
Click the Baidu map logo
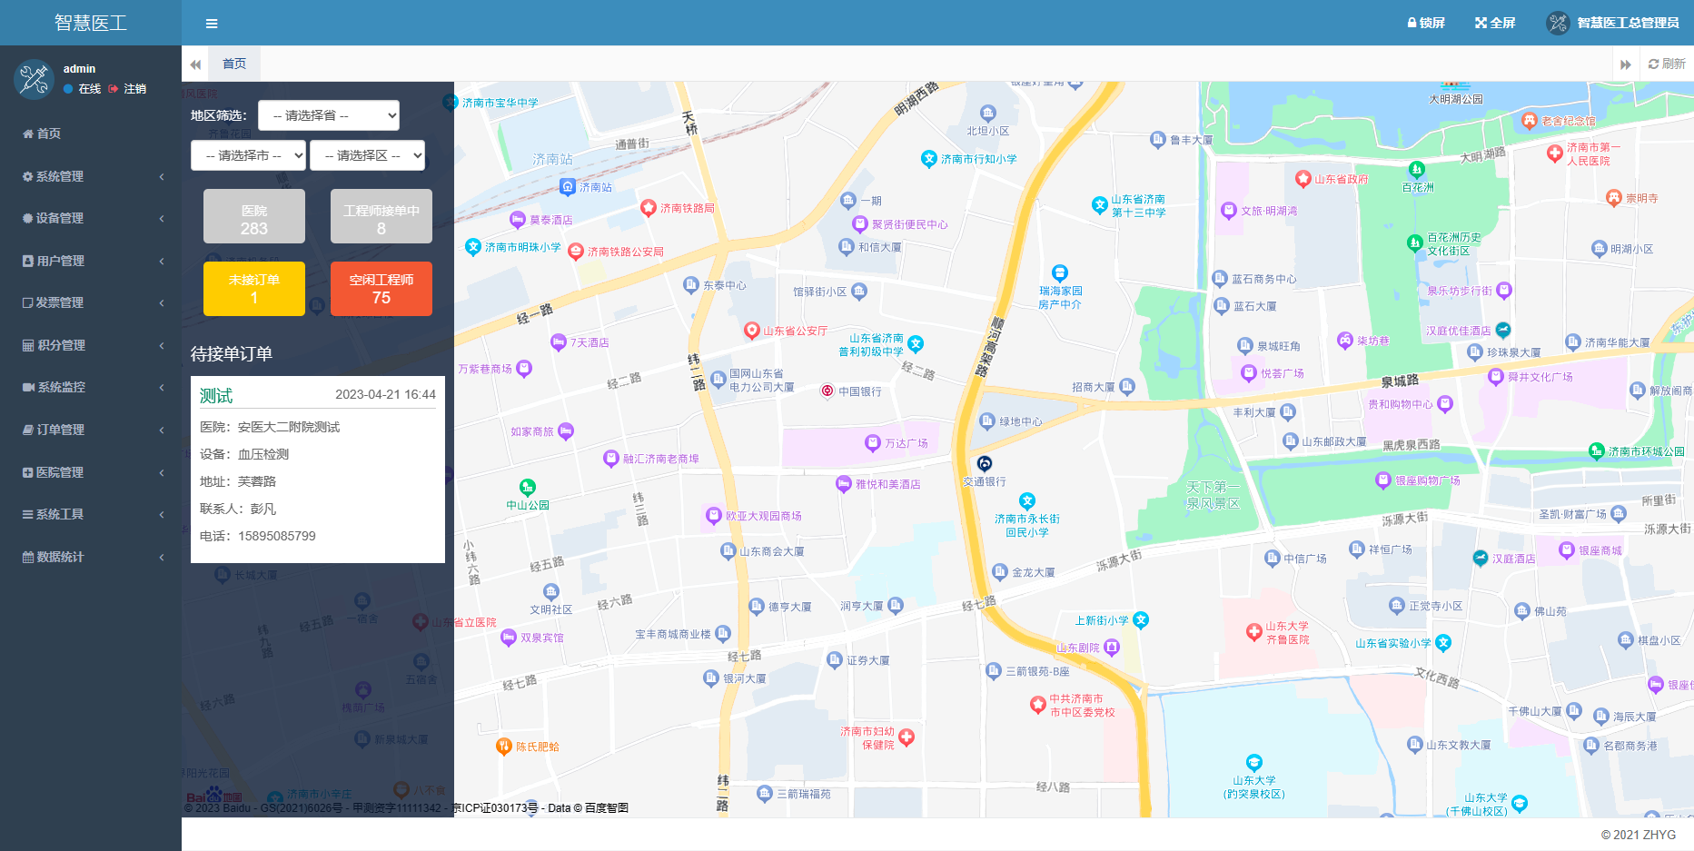coord(213,796)
